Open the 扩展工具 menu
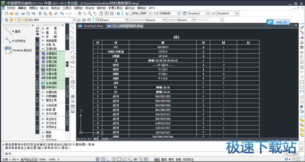 (x=115, y=8)
